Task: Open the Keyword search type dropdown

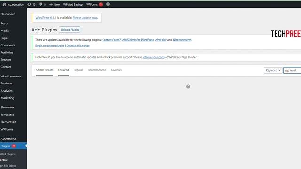Action: 273,70
